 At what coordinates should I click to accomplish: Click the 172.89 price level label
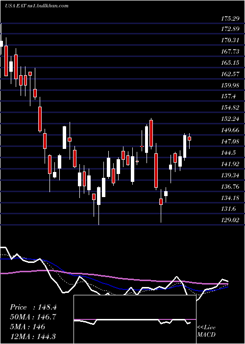point(230,29)
